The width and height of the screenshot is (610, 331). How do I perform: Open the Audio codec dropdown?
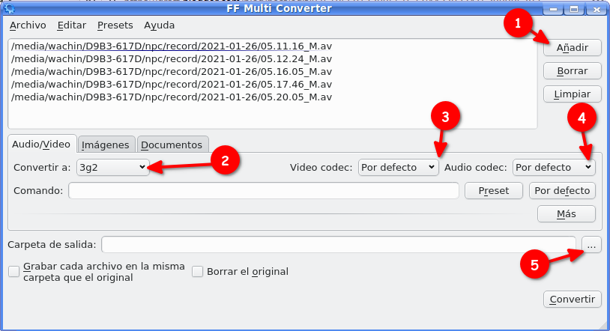pos(554,167)
